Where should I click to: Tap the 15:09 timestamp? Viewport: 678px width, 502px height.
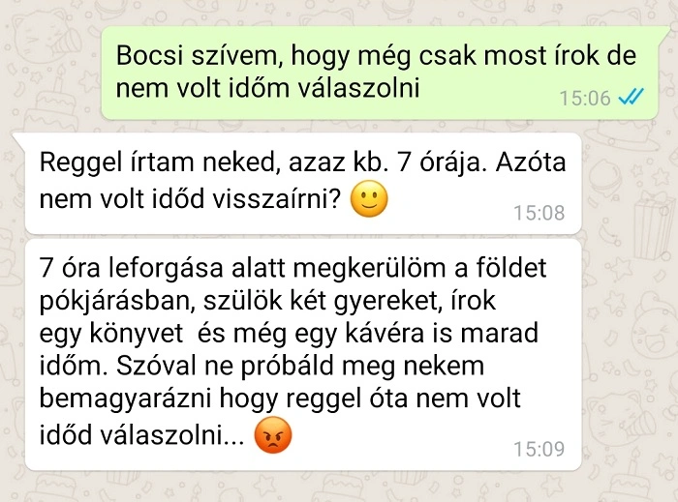click(x=539, y=449)
